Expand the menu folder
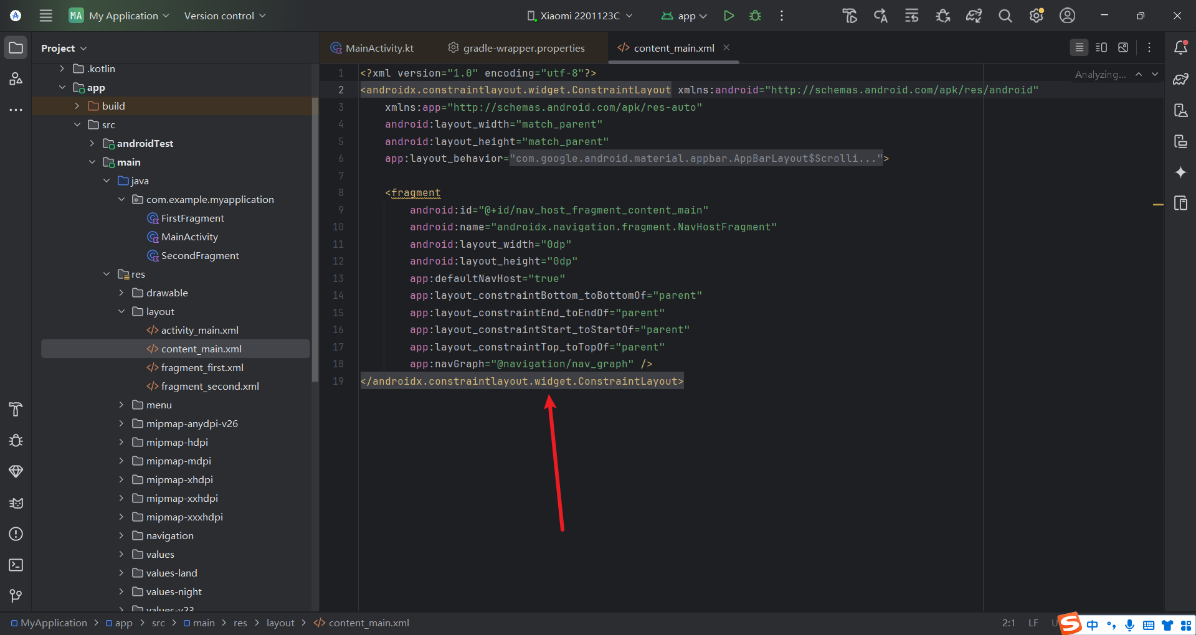 pos(121,405)
